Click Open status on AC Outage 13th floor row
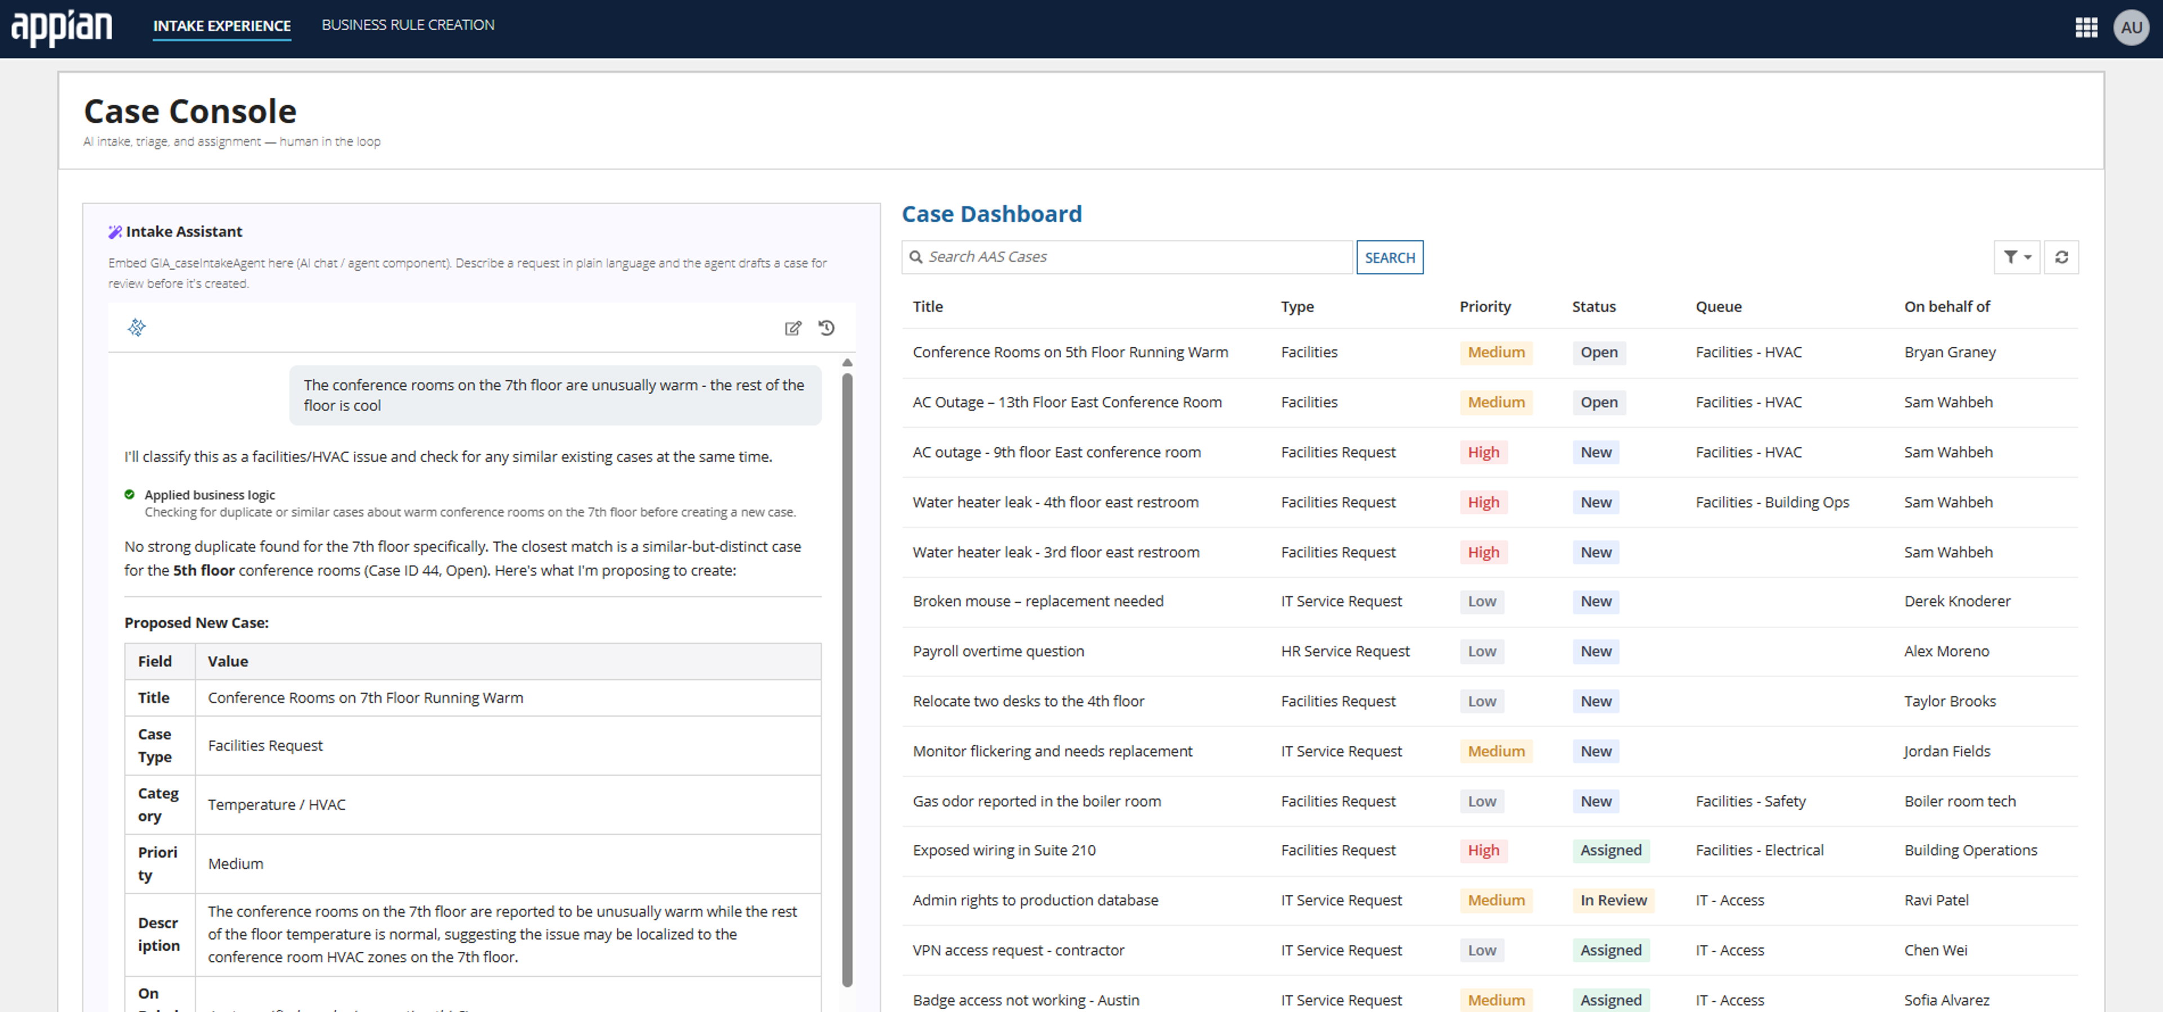Viewport: 2163px width, 1012px height. pyautogui.click(x=1599, y=402)
